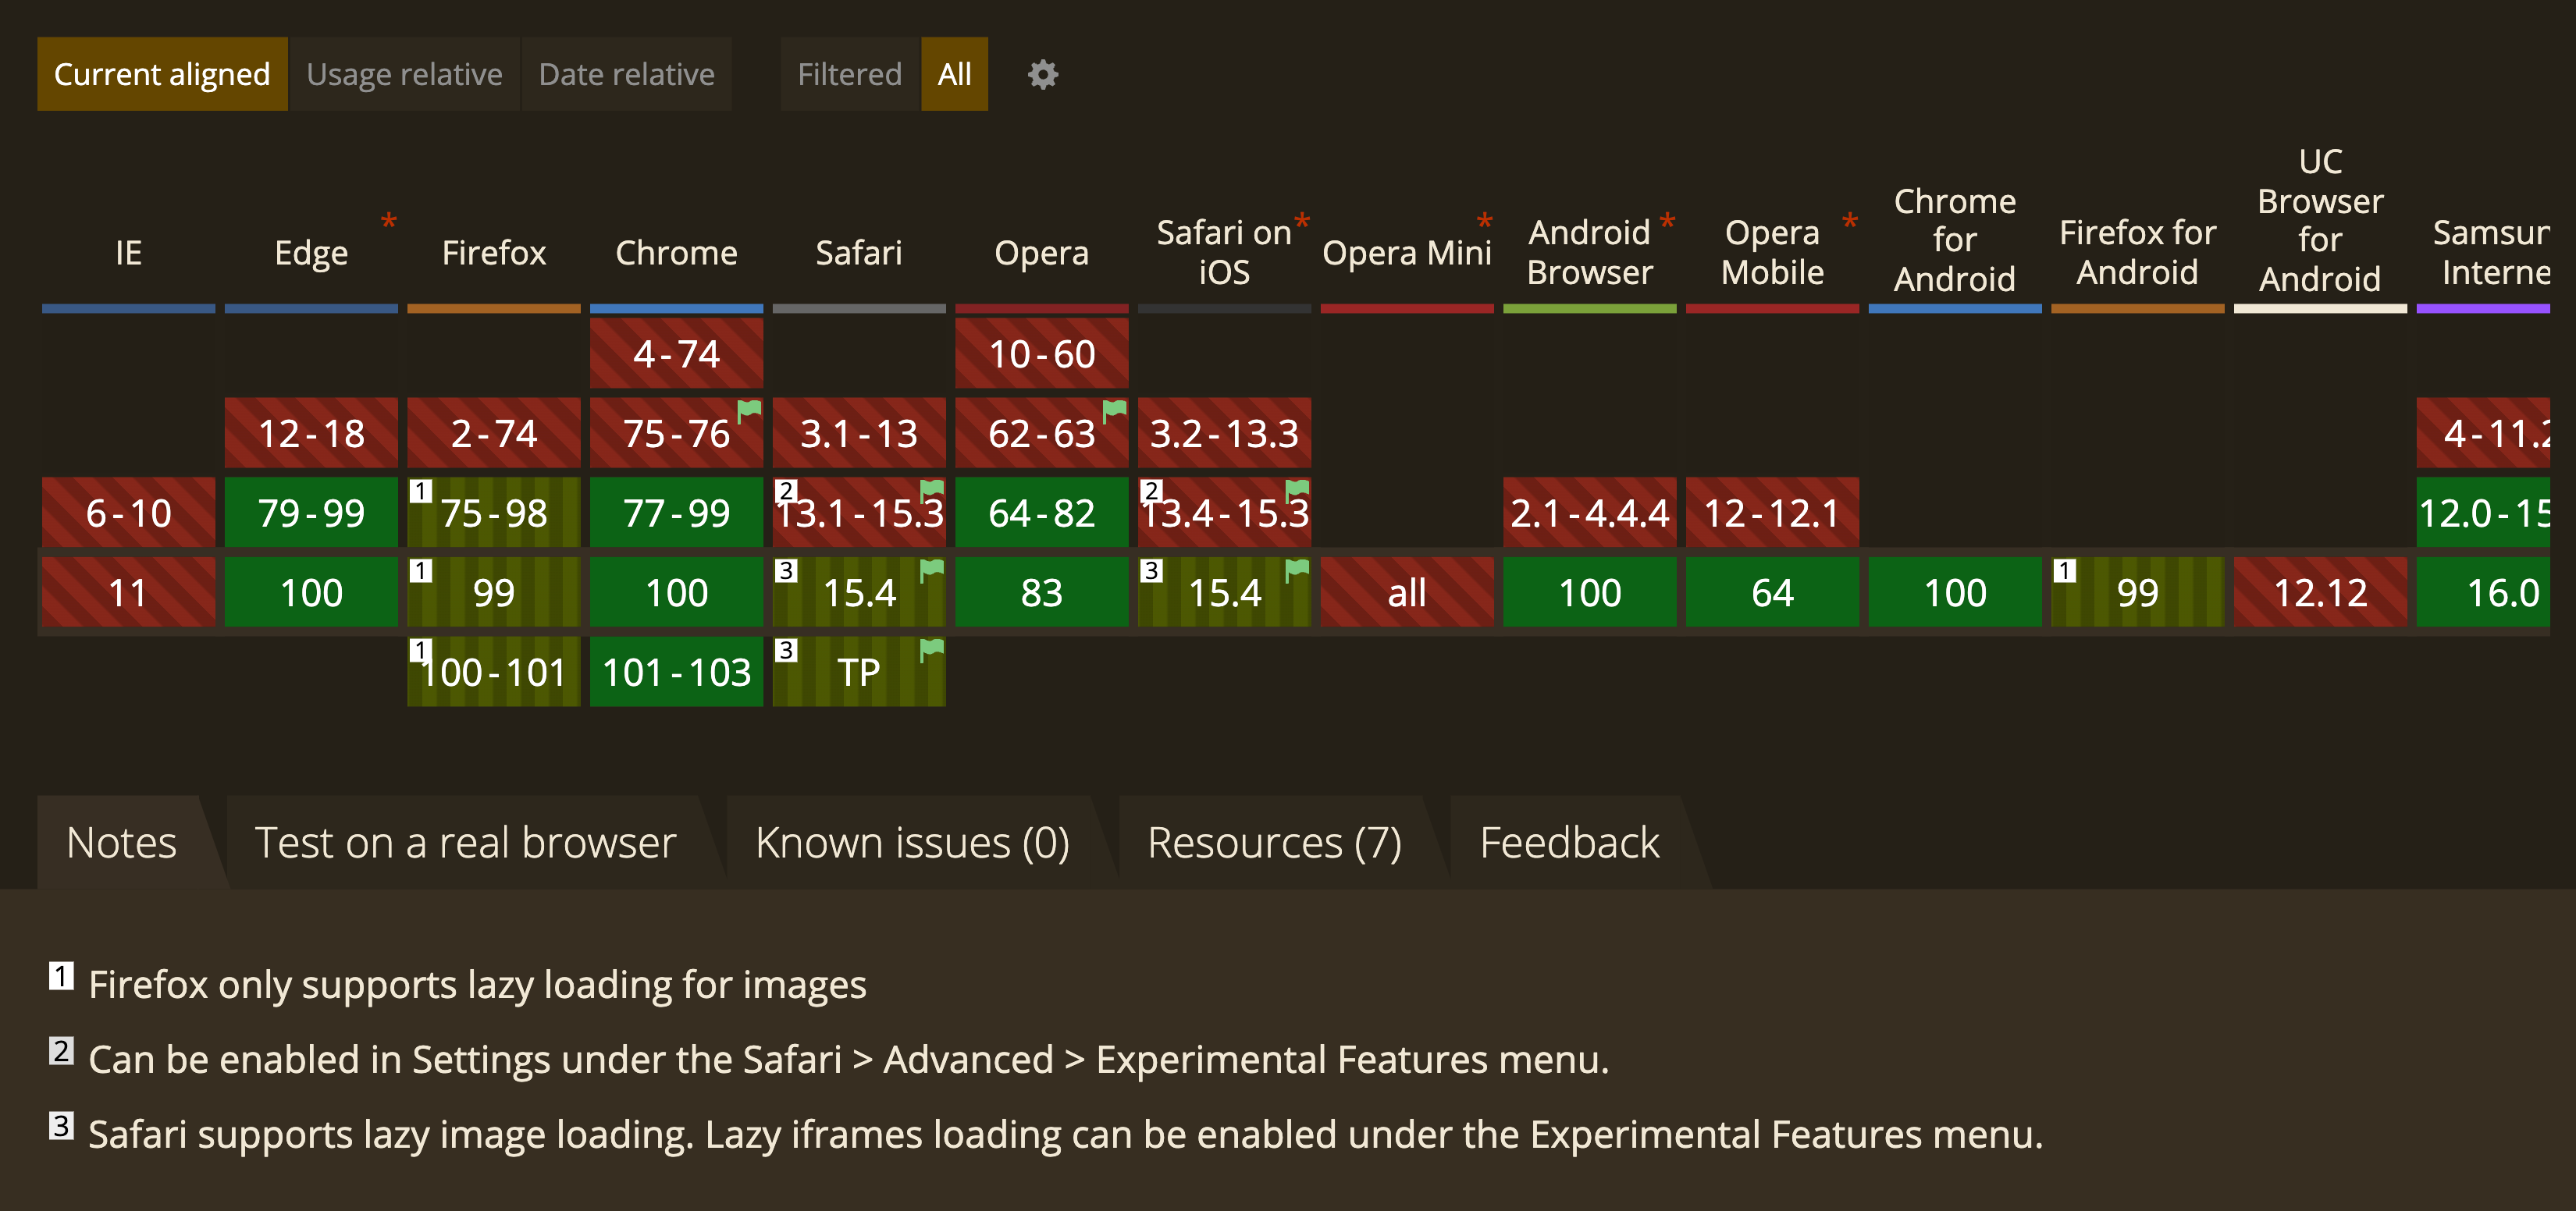
Task: Click Opera 10-60 version cell
Action: pos(1042,353)
